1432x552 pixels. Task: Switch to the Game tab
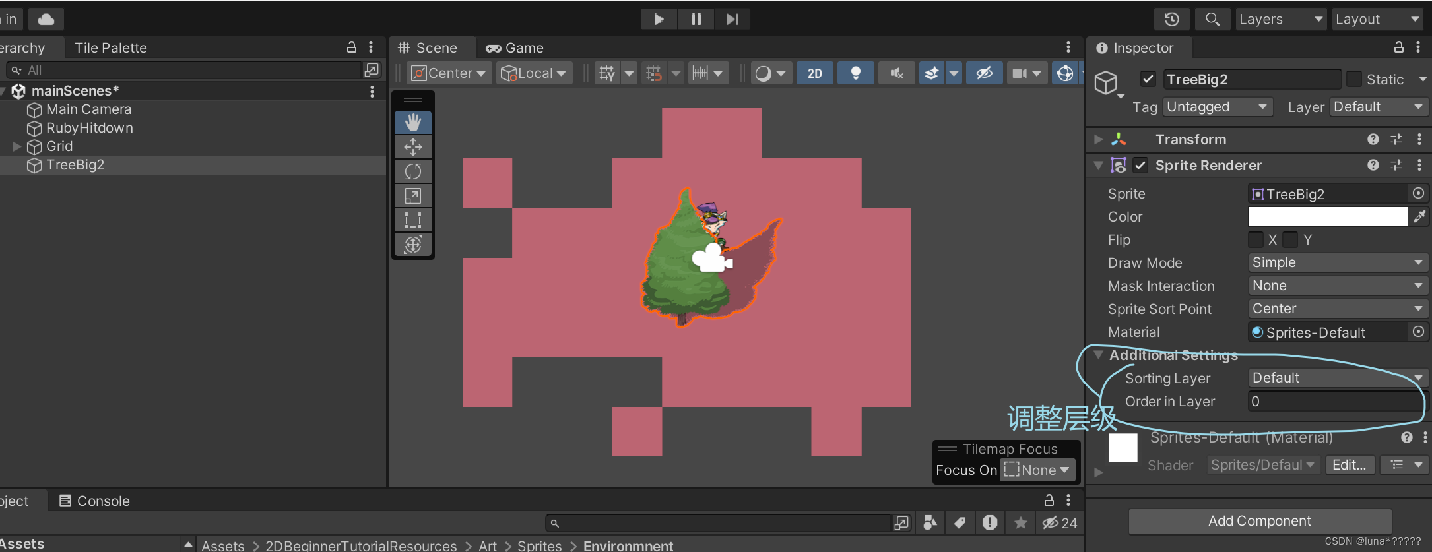click(x=515, y=47)
